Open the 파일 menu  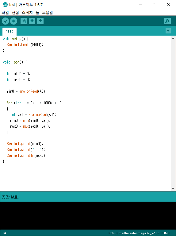pos(5,13)
